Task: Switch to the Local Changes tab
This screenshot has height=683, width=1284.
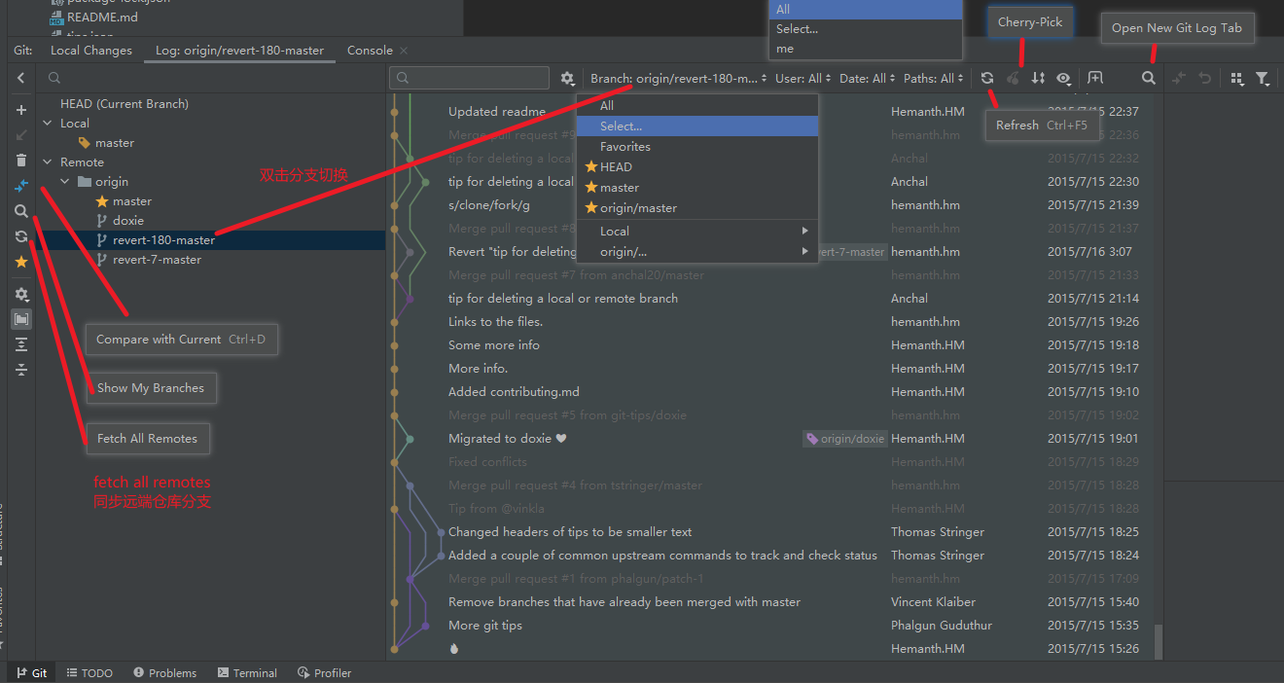Action: pos(90,50)
